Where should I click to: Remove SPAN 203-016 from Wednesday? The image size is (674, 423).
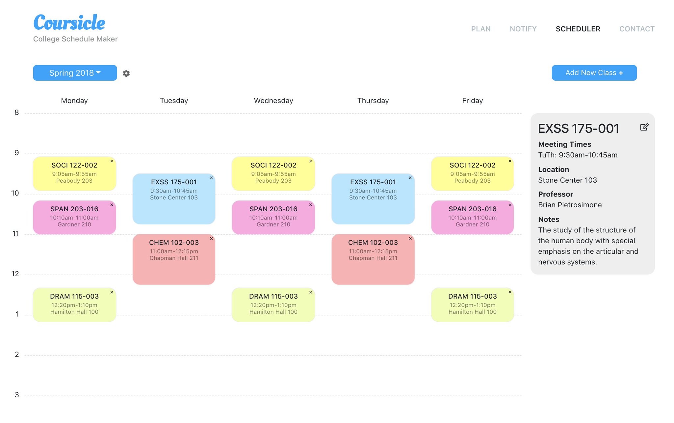point(310,205)
